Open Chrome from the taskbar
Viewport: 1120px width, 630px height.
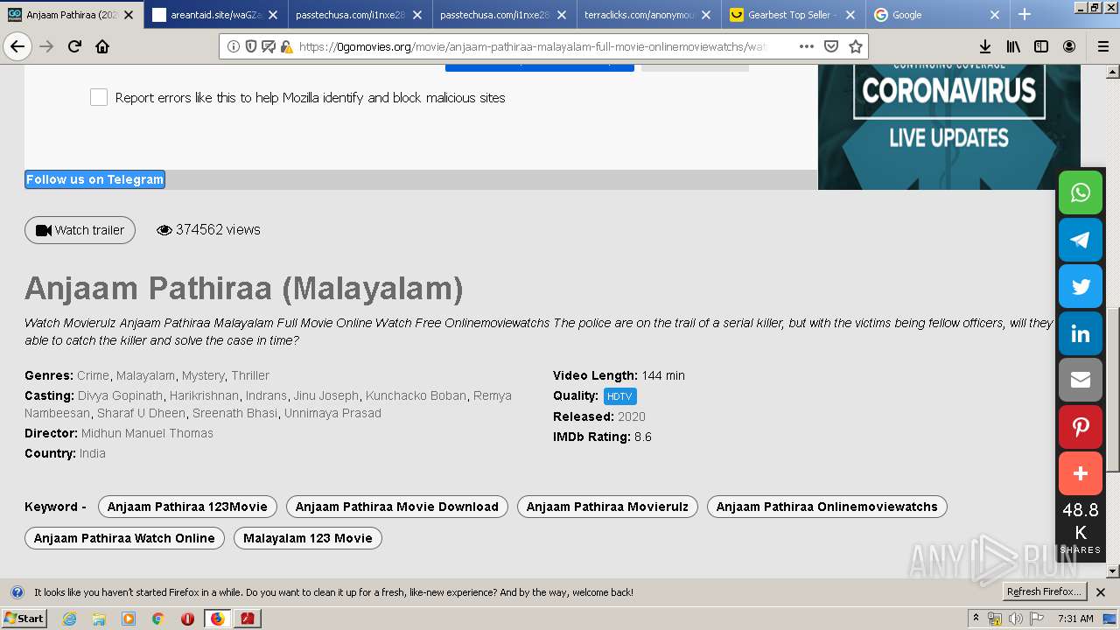click(158, 619)
